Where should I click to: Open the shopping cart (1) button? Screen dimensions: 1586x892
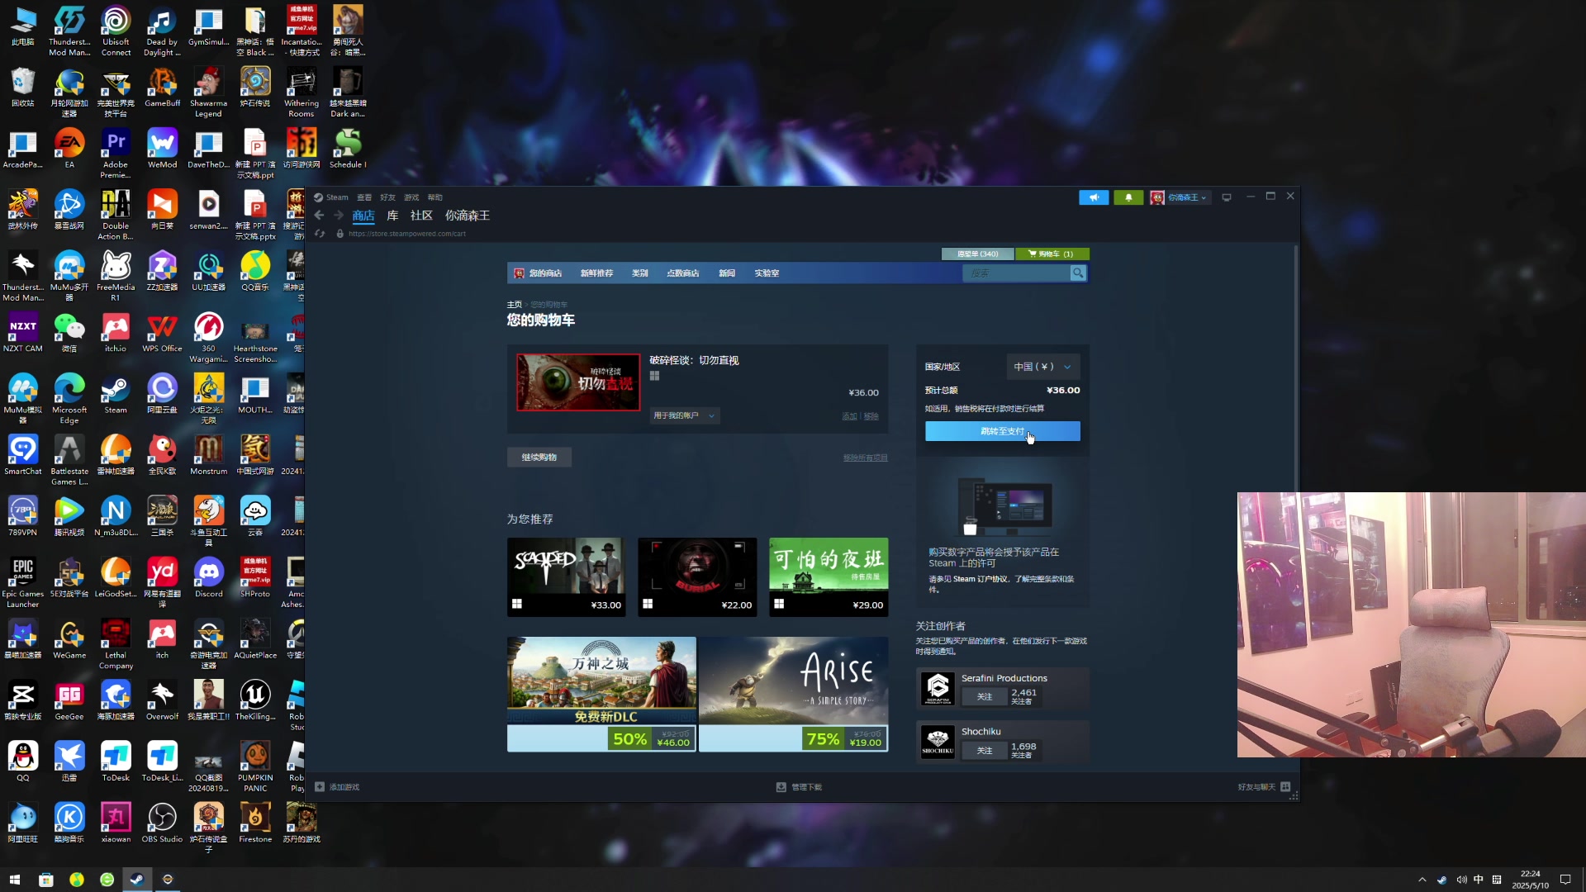tap(1052, 254)
